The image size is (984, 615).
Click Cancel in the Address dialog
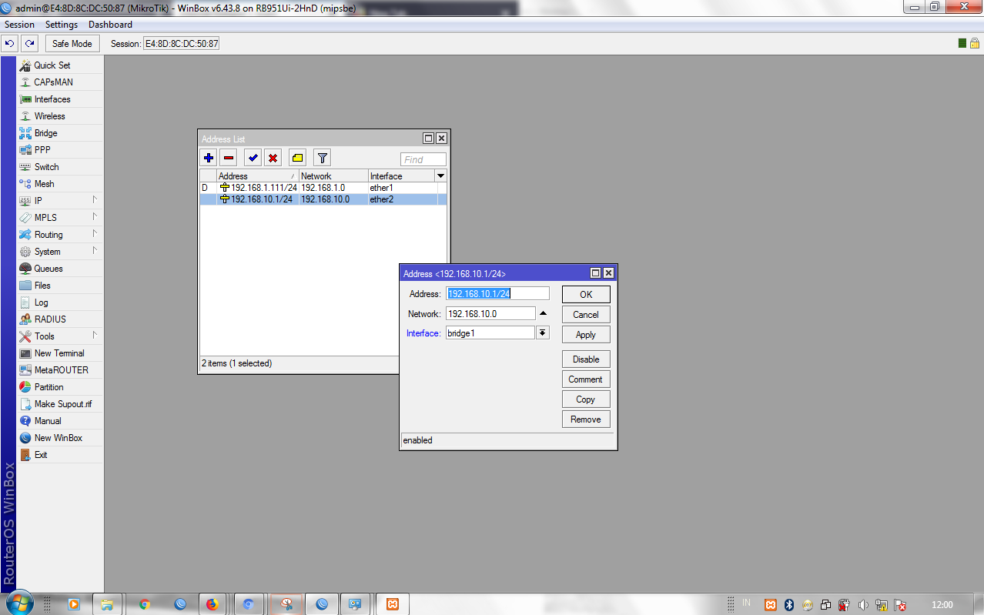pyautogui.click(x=586, y=315)
